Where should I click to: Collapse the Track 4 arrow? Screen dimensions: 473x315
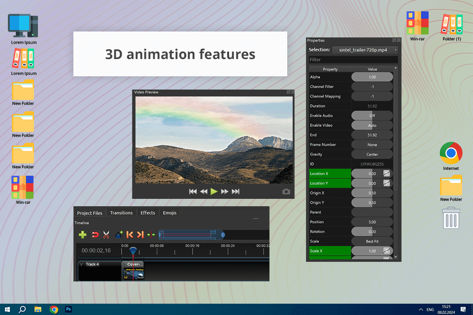pyautogui.click(x=81, y=264)
